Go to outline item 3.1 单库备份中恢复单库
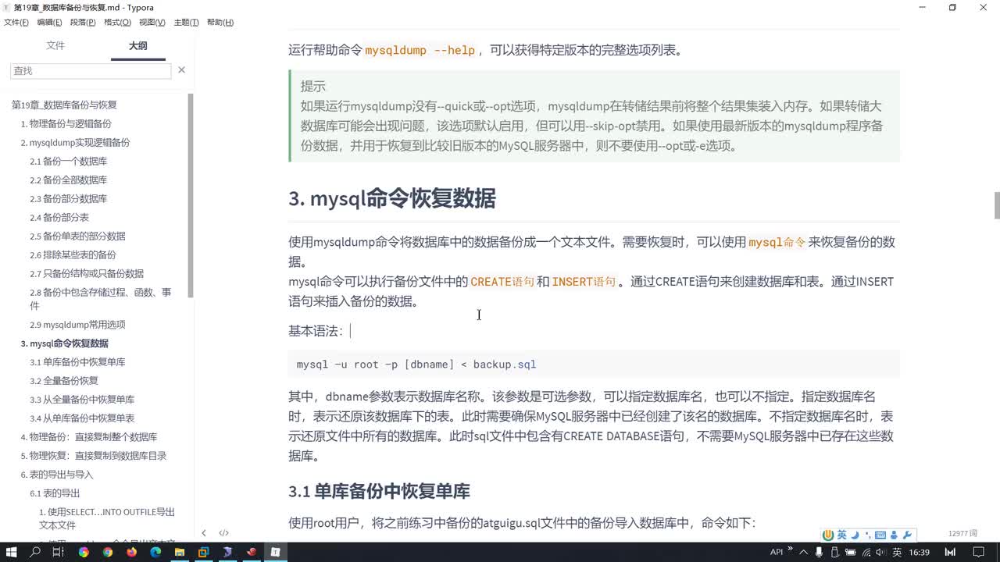1000x562 pixels. (x=77, y=361)
